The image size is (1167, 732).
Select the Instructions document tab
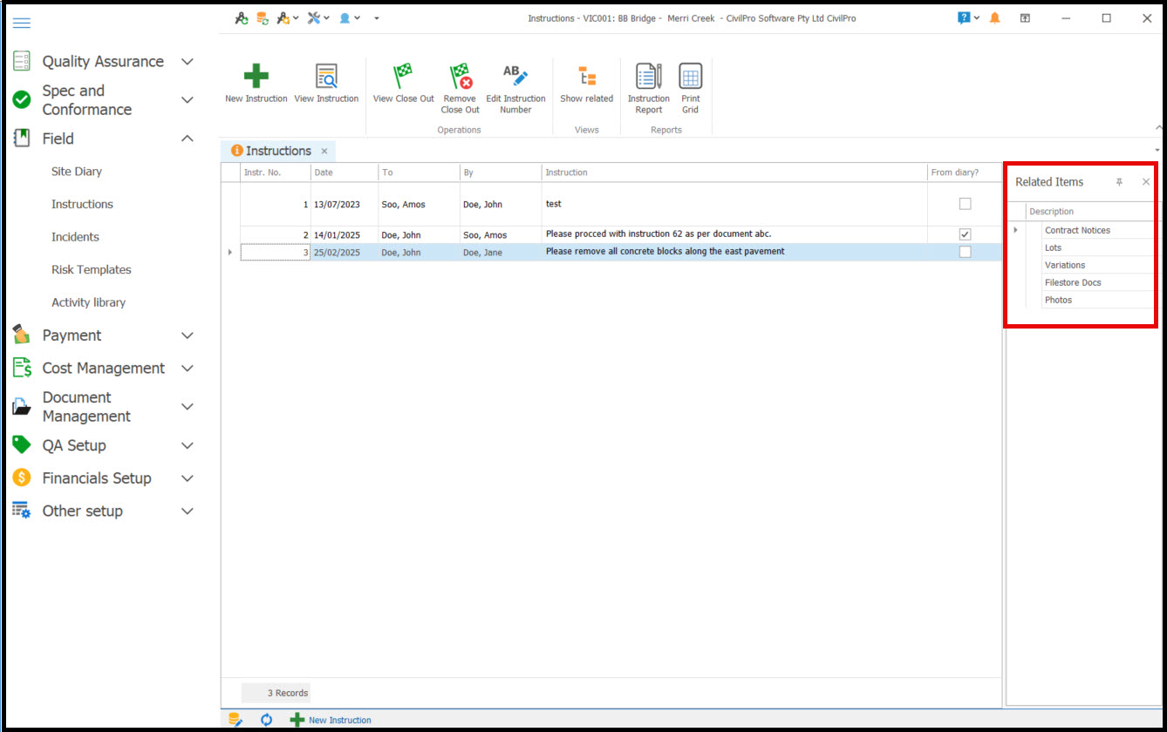[277, 151]
